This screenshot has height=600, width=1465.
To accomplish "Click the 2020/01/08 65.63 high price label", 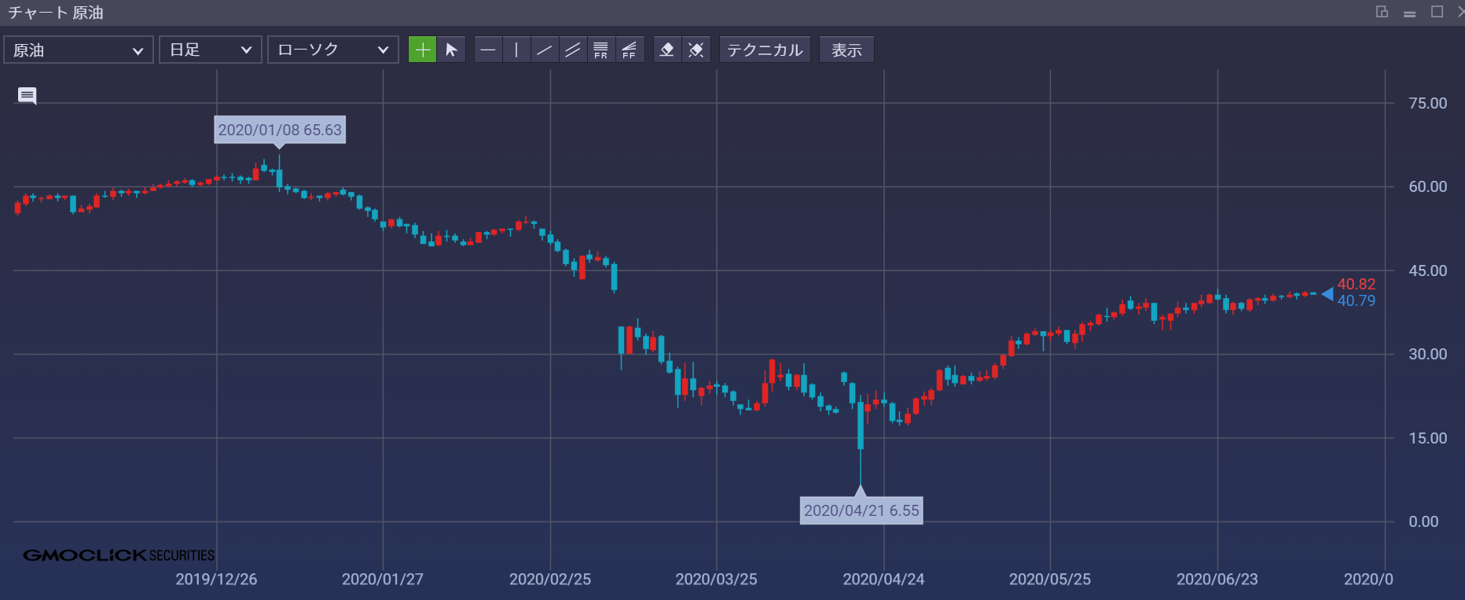I will pyautogui.click(x=280, y=130).
